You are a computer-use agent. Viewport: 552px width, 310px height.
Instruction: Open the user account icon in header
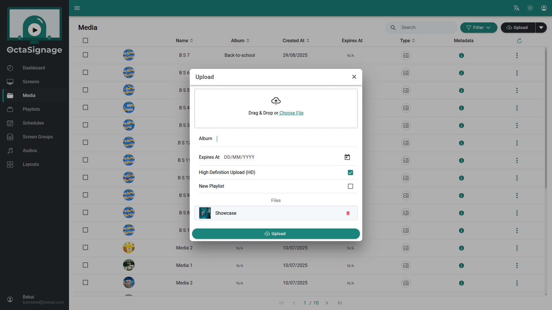pyautogui.click(x=544, y=8)
